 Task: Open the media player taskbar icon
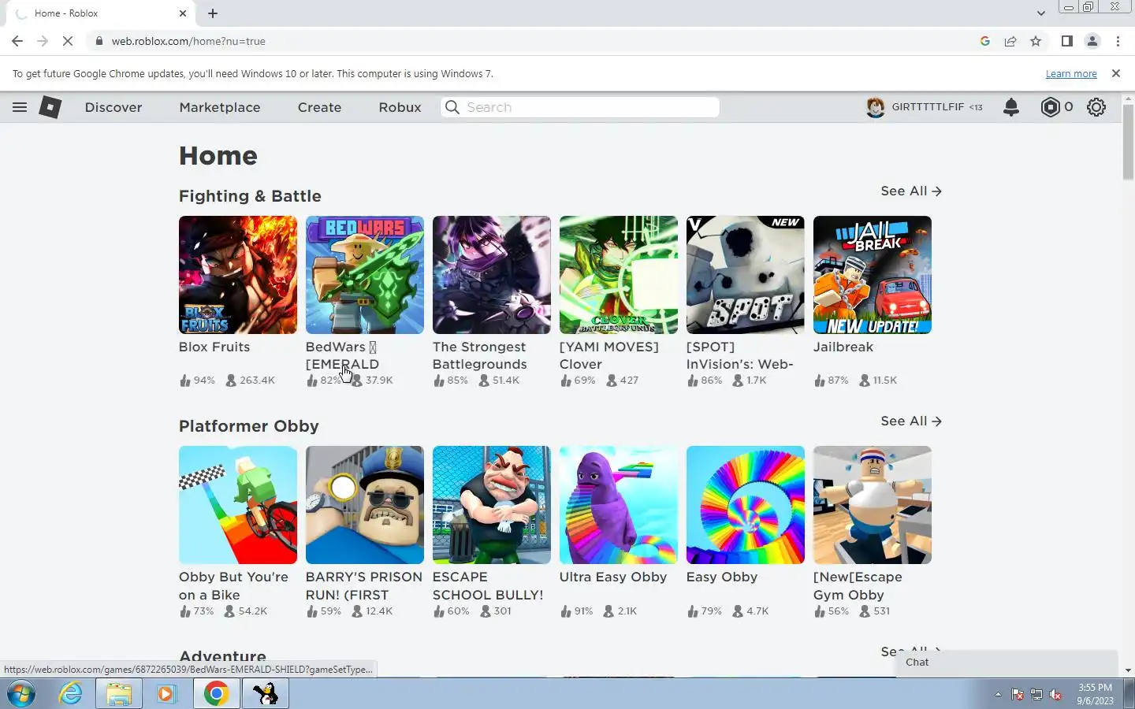pyautogui.click(x=166, y=694)
